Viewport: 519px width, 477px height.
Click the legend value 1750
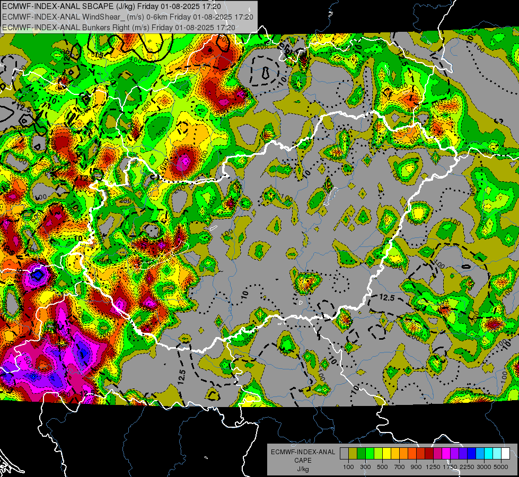tap(450, 467)
